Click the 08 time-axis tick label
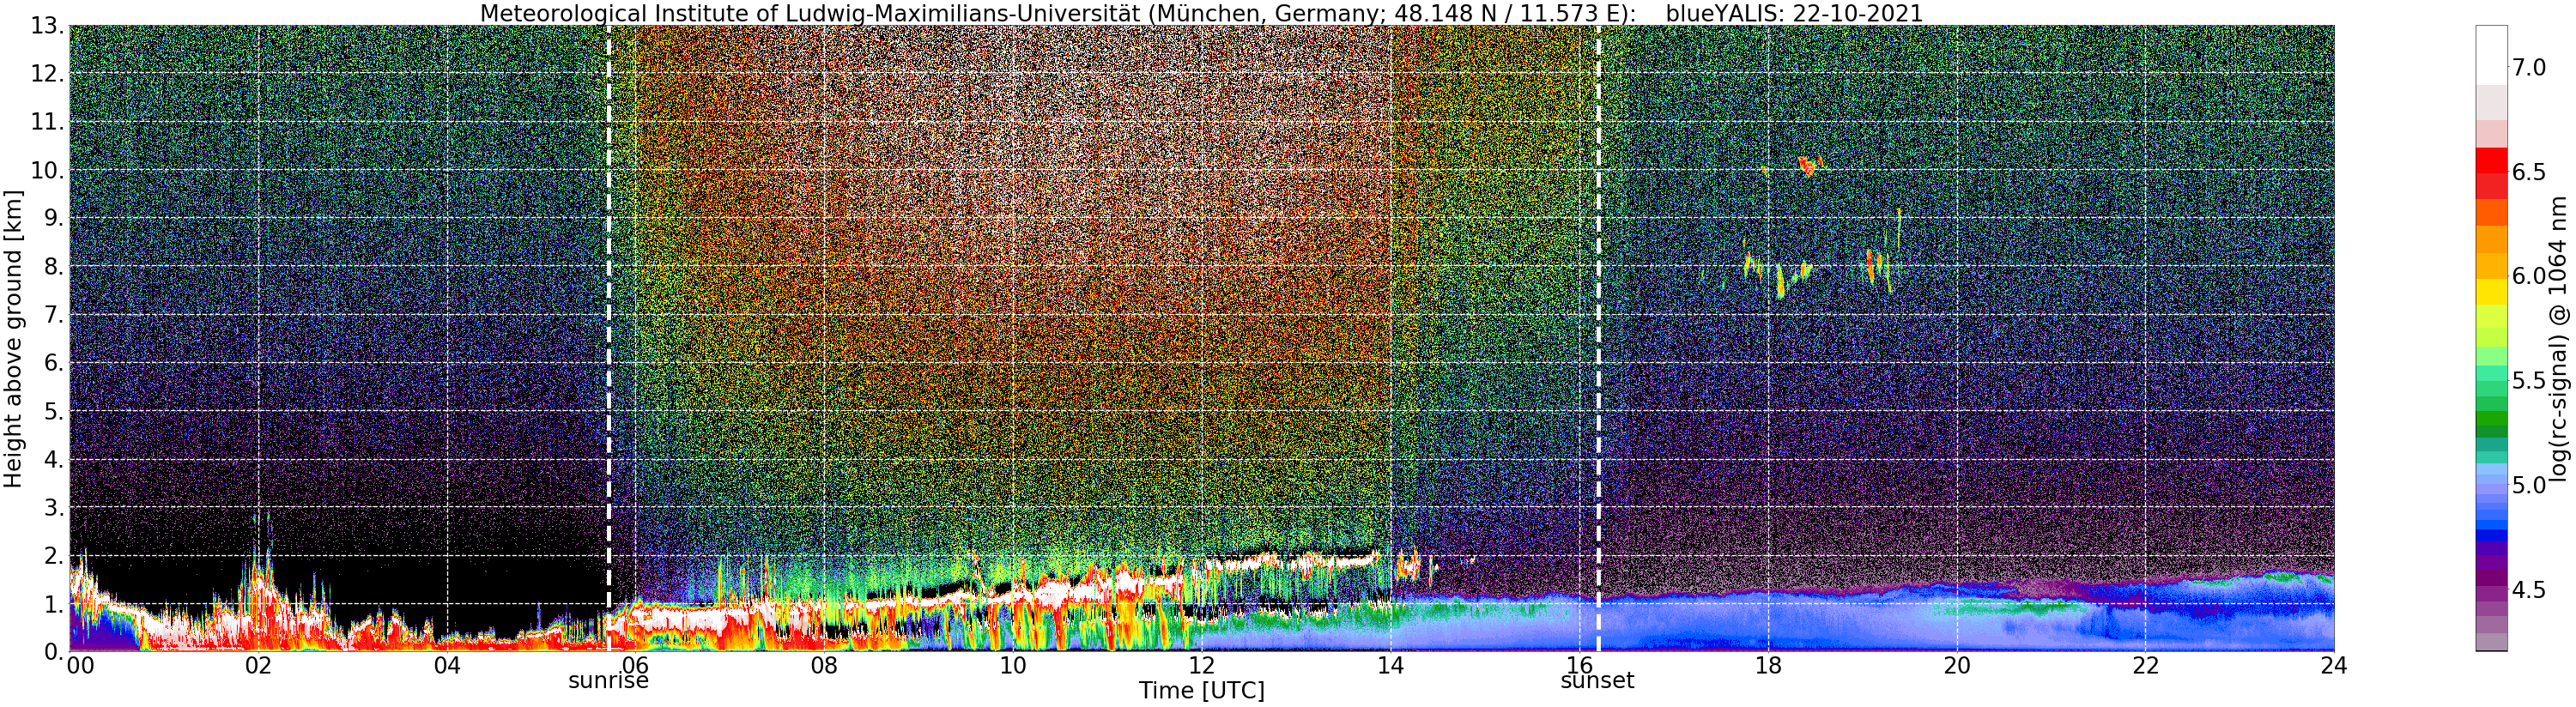 point(824,666)
